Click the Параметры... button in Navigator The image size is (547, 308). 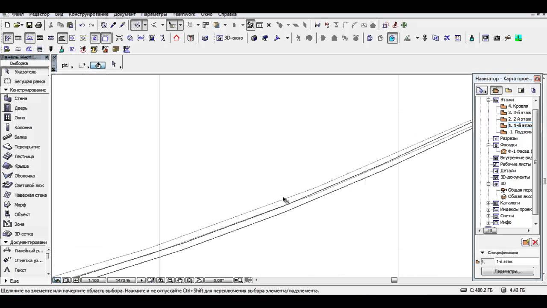tap(507, 271)
